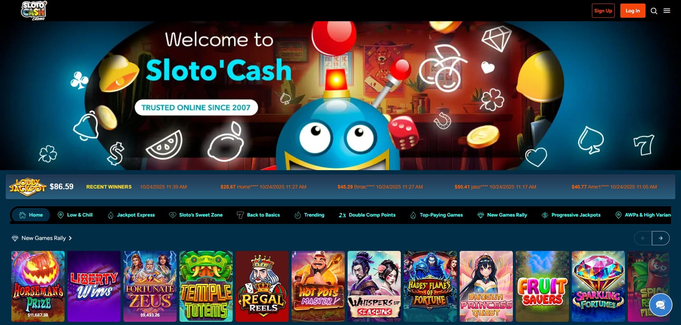This screenshot has height=325, width=681.
Task: Click the search magnifier icon
Action: click(x=654, y=11)
